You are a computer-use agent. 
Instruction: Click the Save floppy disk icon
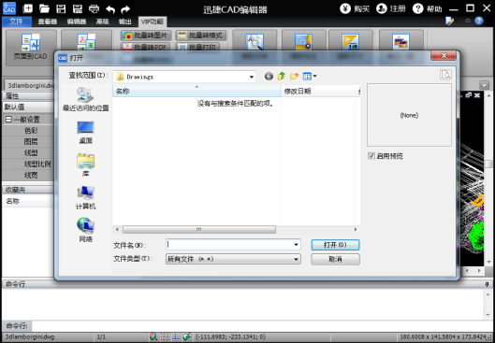61,8
